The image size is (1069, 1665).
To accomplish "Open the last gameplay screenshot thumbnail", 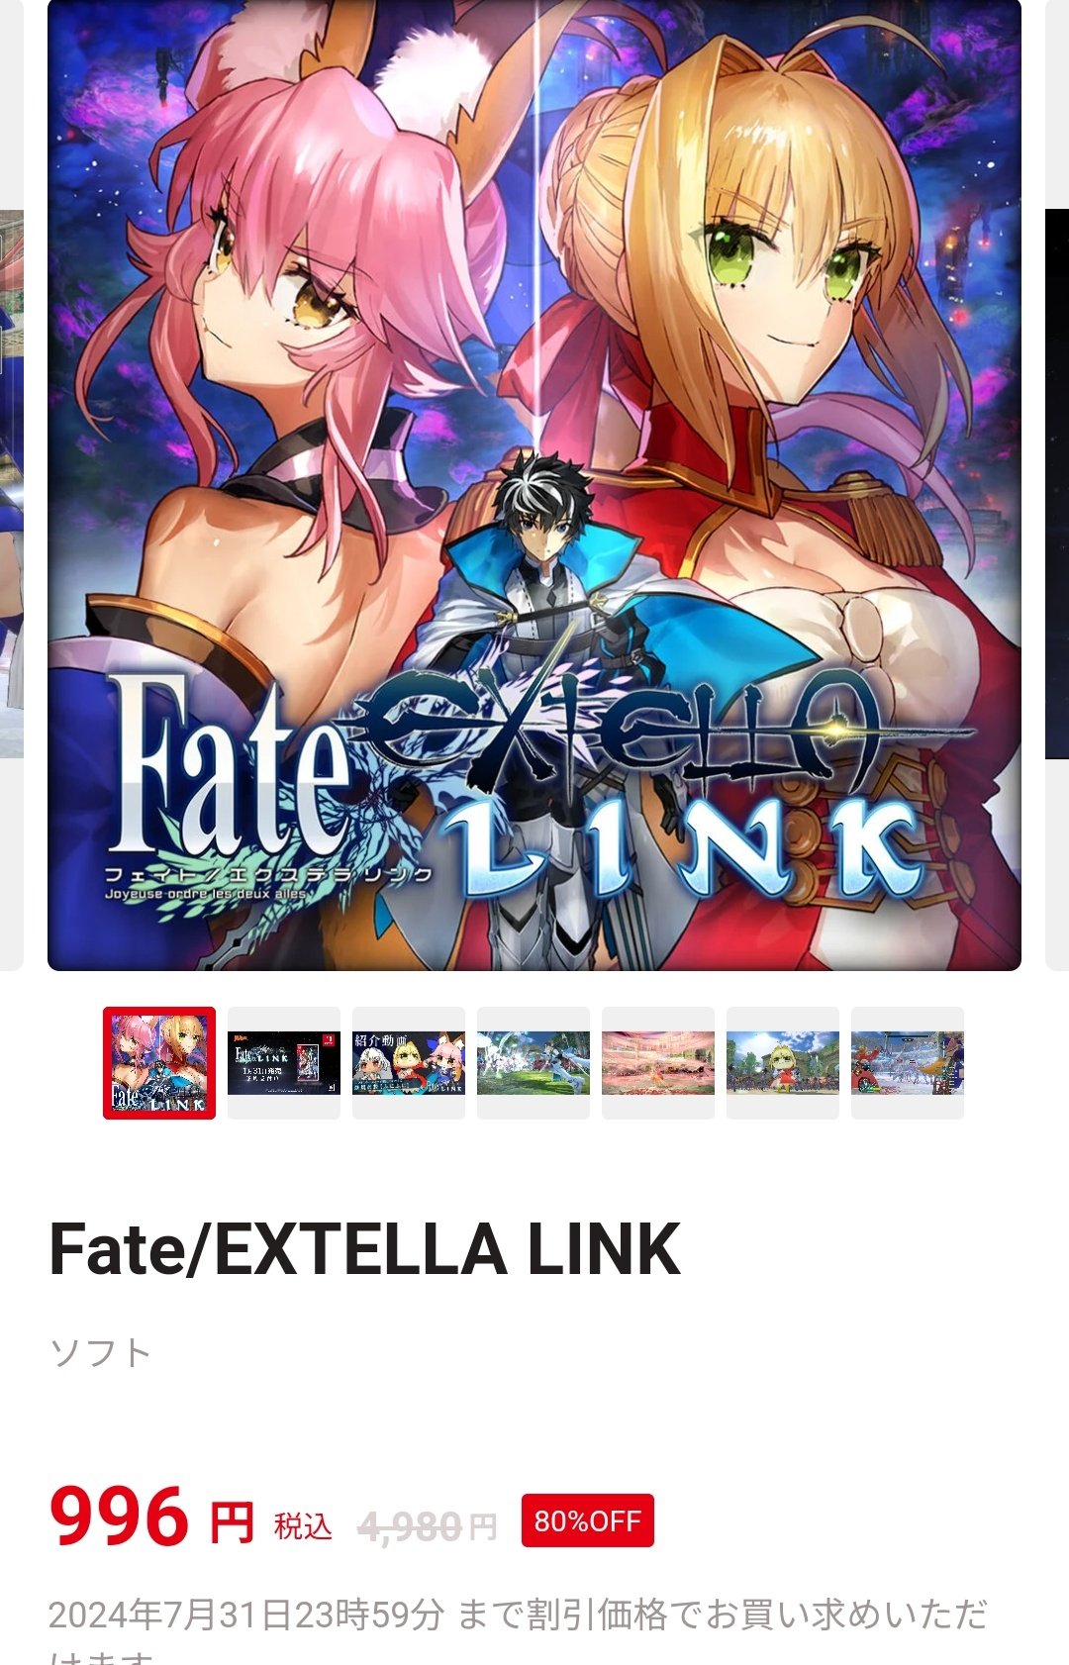I will tap(908, 1063).
